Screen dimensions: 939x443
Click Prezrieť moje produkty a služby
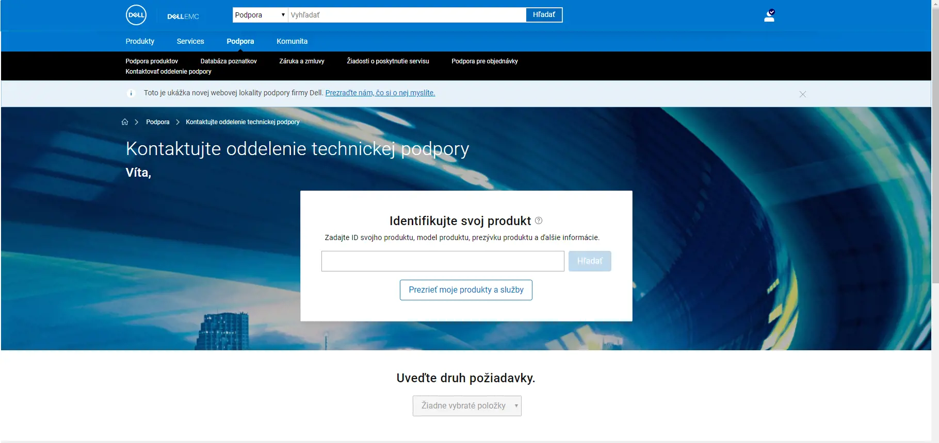[466, 290]
